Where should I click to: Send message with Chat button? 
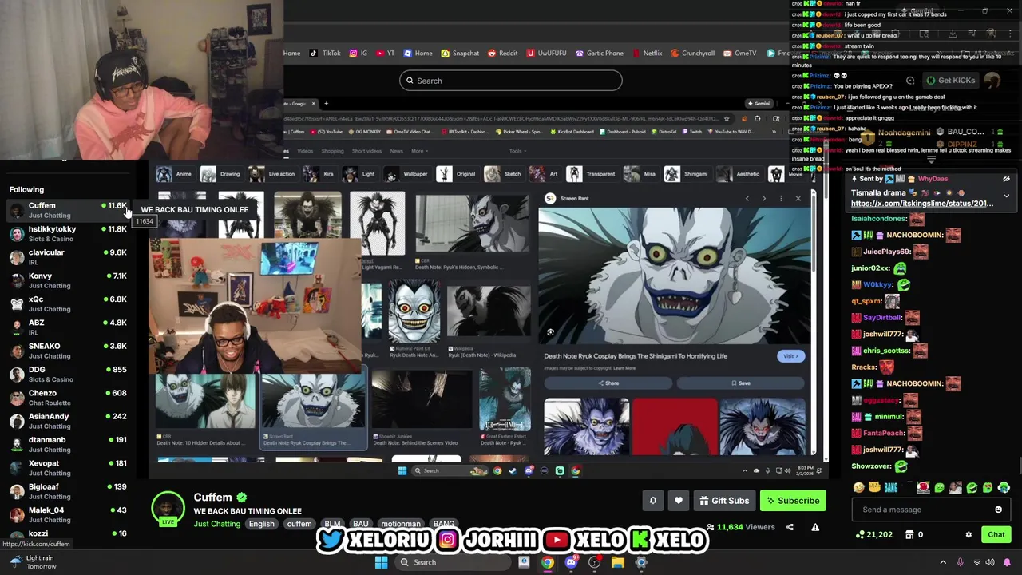pos(996,534)
